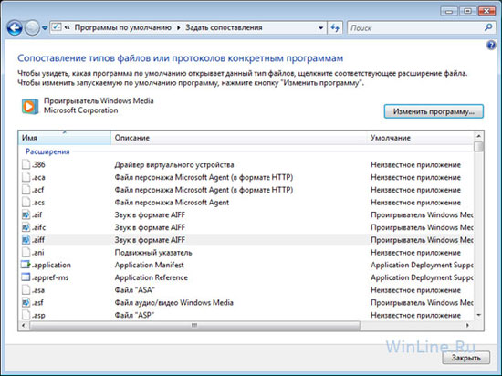The height and width of the screenshot is (376, 502).
Task: Select the .aca file icon
Action: [26, 177]
